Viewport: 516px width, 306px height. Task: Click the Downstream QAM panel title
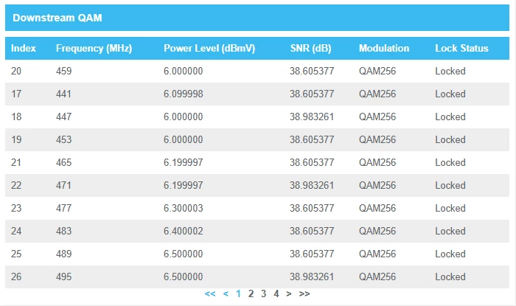point(57,18)
